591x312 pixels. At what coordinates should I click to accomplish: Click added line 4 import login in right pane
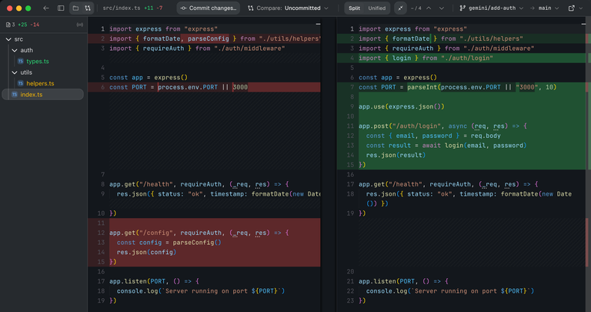[462, 58]
